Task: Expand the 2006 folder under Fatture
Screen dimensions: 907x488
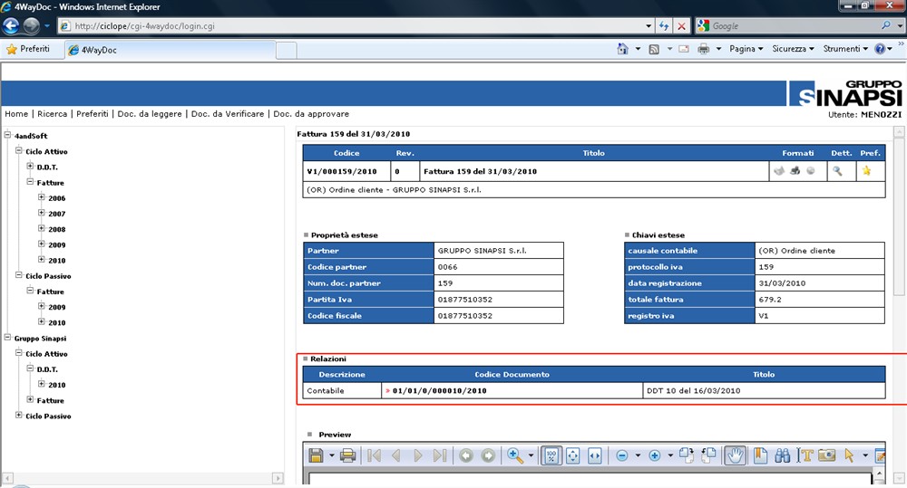Action: point(42,197)
